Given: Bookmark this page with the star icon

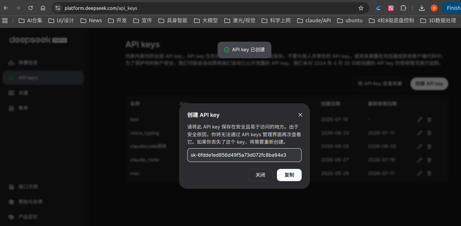Looking at the screenshot, I should click(x=361, y=8).
